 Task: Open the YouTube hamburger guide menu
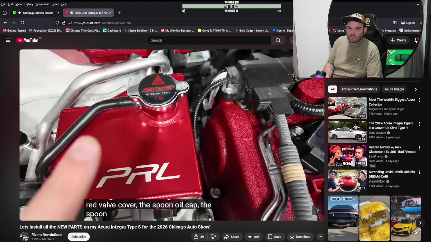(x=8, y=40)
